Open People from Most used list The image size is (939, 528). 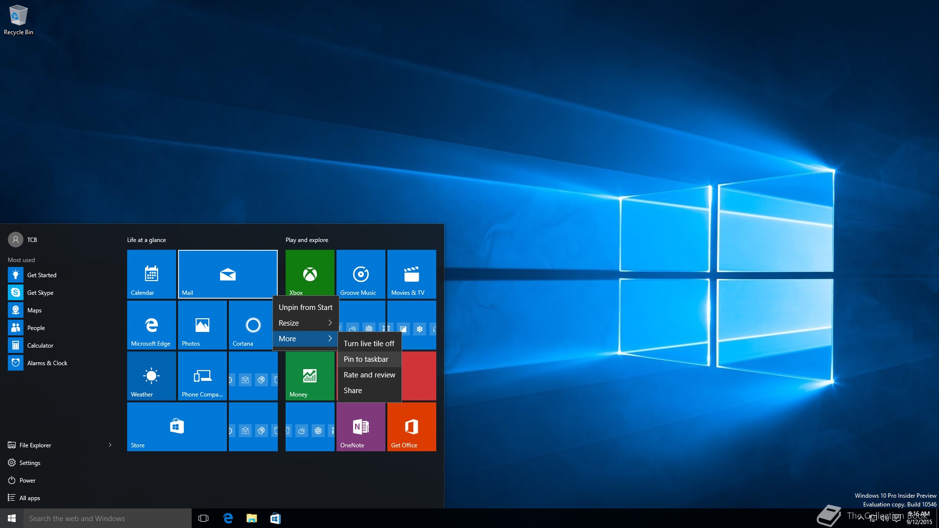click(61, 328)
